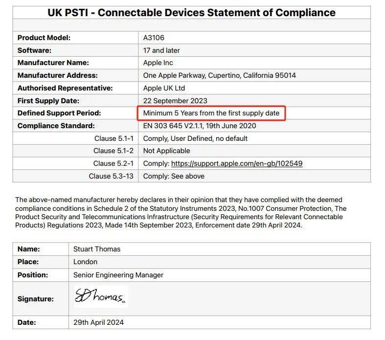The image size is (385, 340).
Task: Click the 'Senior Engineering Manager' position text
Action: [118, 275]
